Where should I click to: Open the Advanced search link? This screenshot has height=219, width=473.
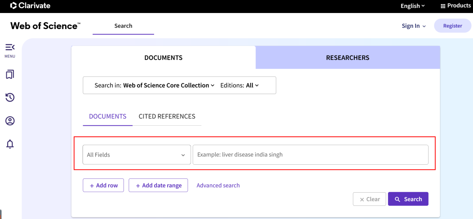(x=218, y=185)
